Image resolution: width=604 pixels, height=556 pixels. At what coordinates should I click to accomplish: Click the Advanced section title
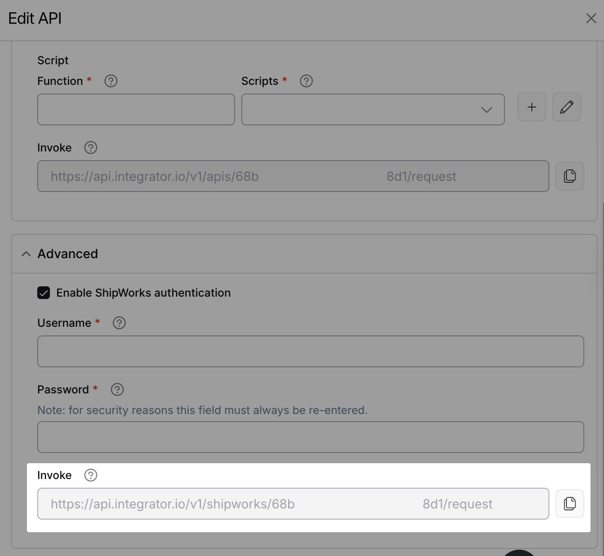coord(68,254)
